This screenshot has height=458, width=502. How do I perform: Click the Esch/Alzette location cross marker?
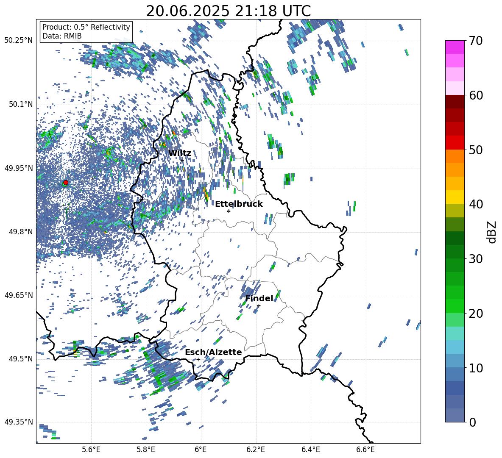tap(198, 359)
